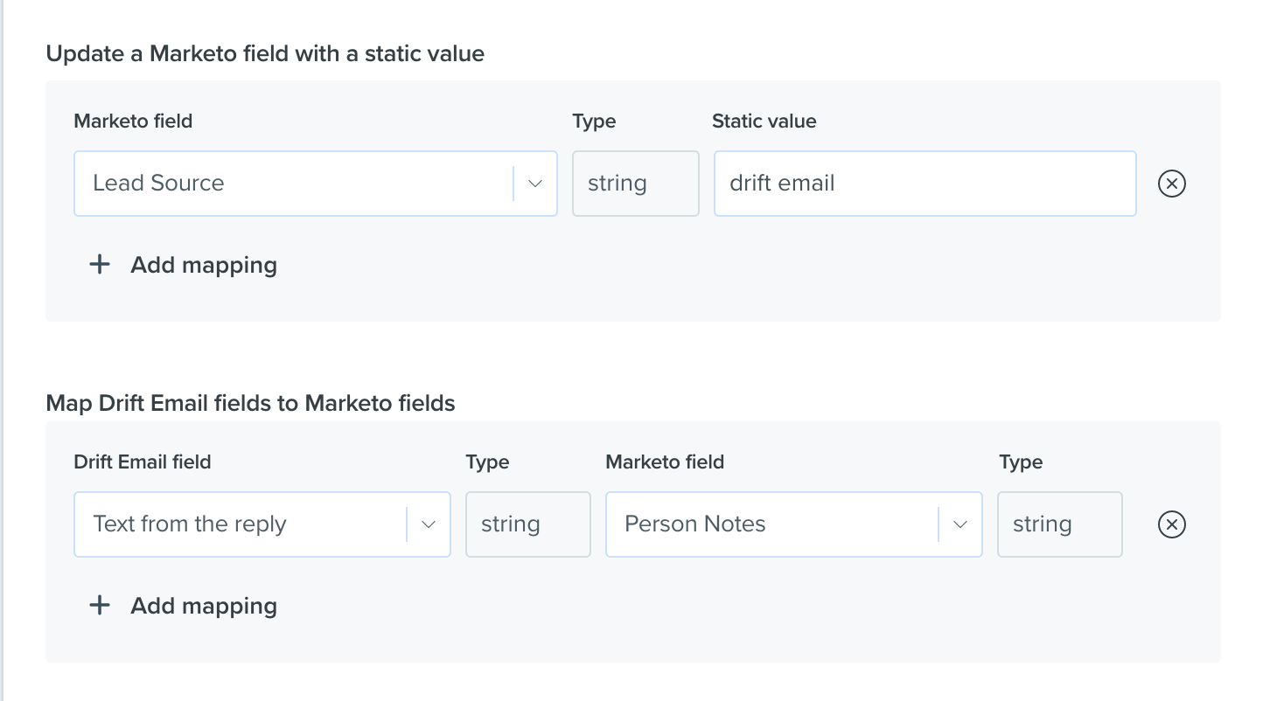
Task: Click the Drift Email field column label
Action: [143, 462]
